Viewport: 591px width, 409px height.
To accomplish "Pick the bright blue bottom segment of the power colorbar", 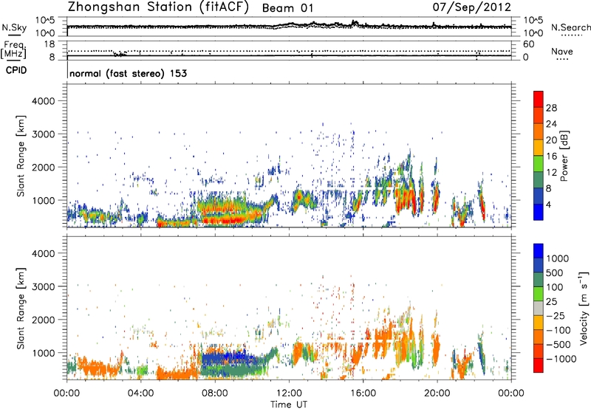I will click(x=539, y=213).
